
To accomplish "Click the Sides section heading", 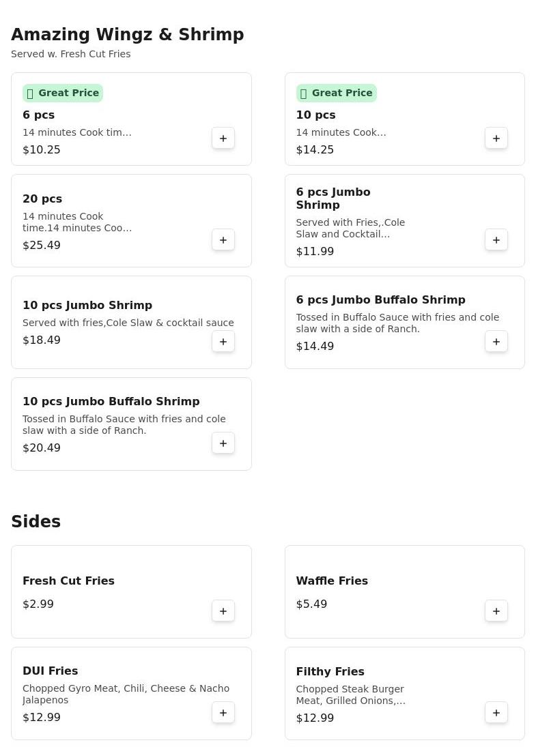I will coord(36,521).
